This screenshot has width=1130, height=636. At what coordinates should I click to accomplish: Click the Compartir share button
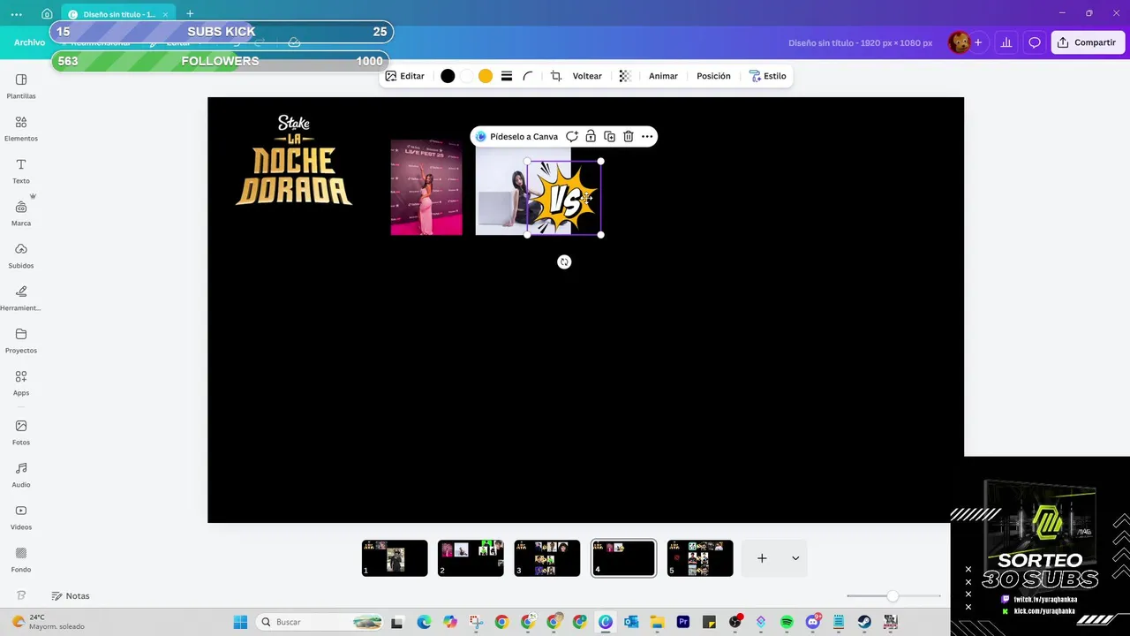pos(1088,42)
